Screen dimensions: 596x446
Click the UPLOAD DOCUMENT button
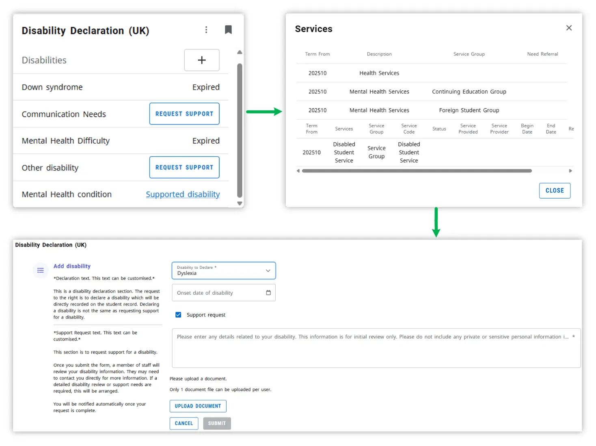198,406
